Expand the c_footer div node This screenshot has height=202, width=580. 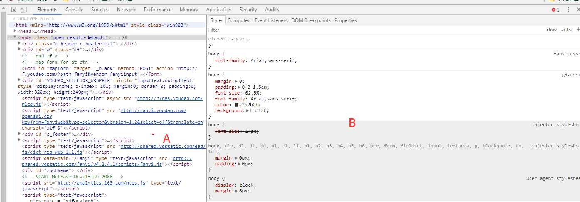click(20, 134)
